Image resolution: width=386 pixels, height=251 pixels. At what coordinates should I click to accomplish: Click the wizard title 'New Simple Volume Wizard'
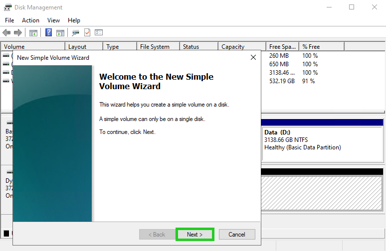53,58
